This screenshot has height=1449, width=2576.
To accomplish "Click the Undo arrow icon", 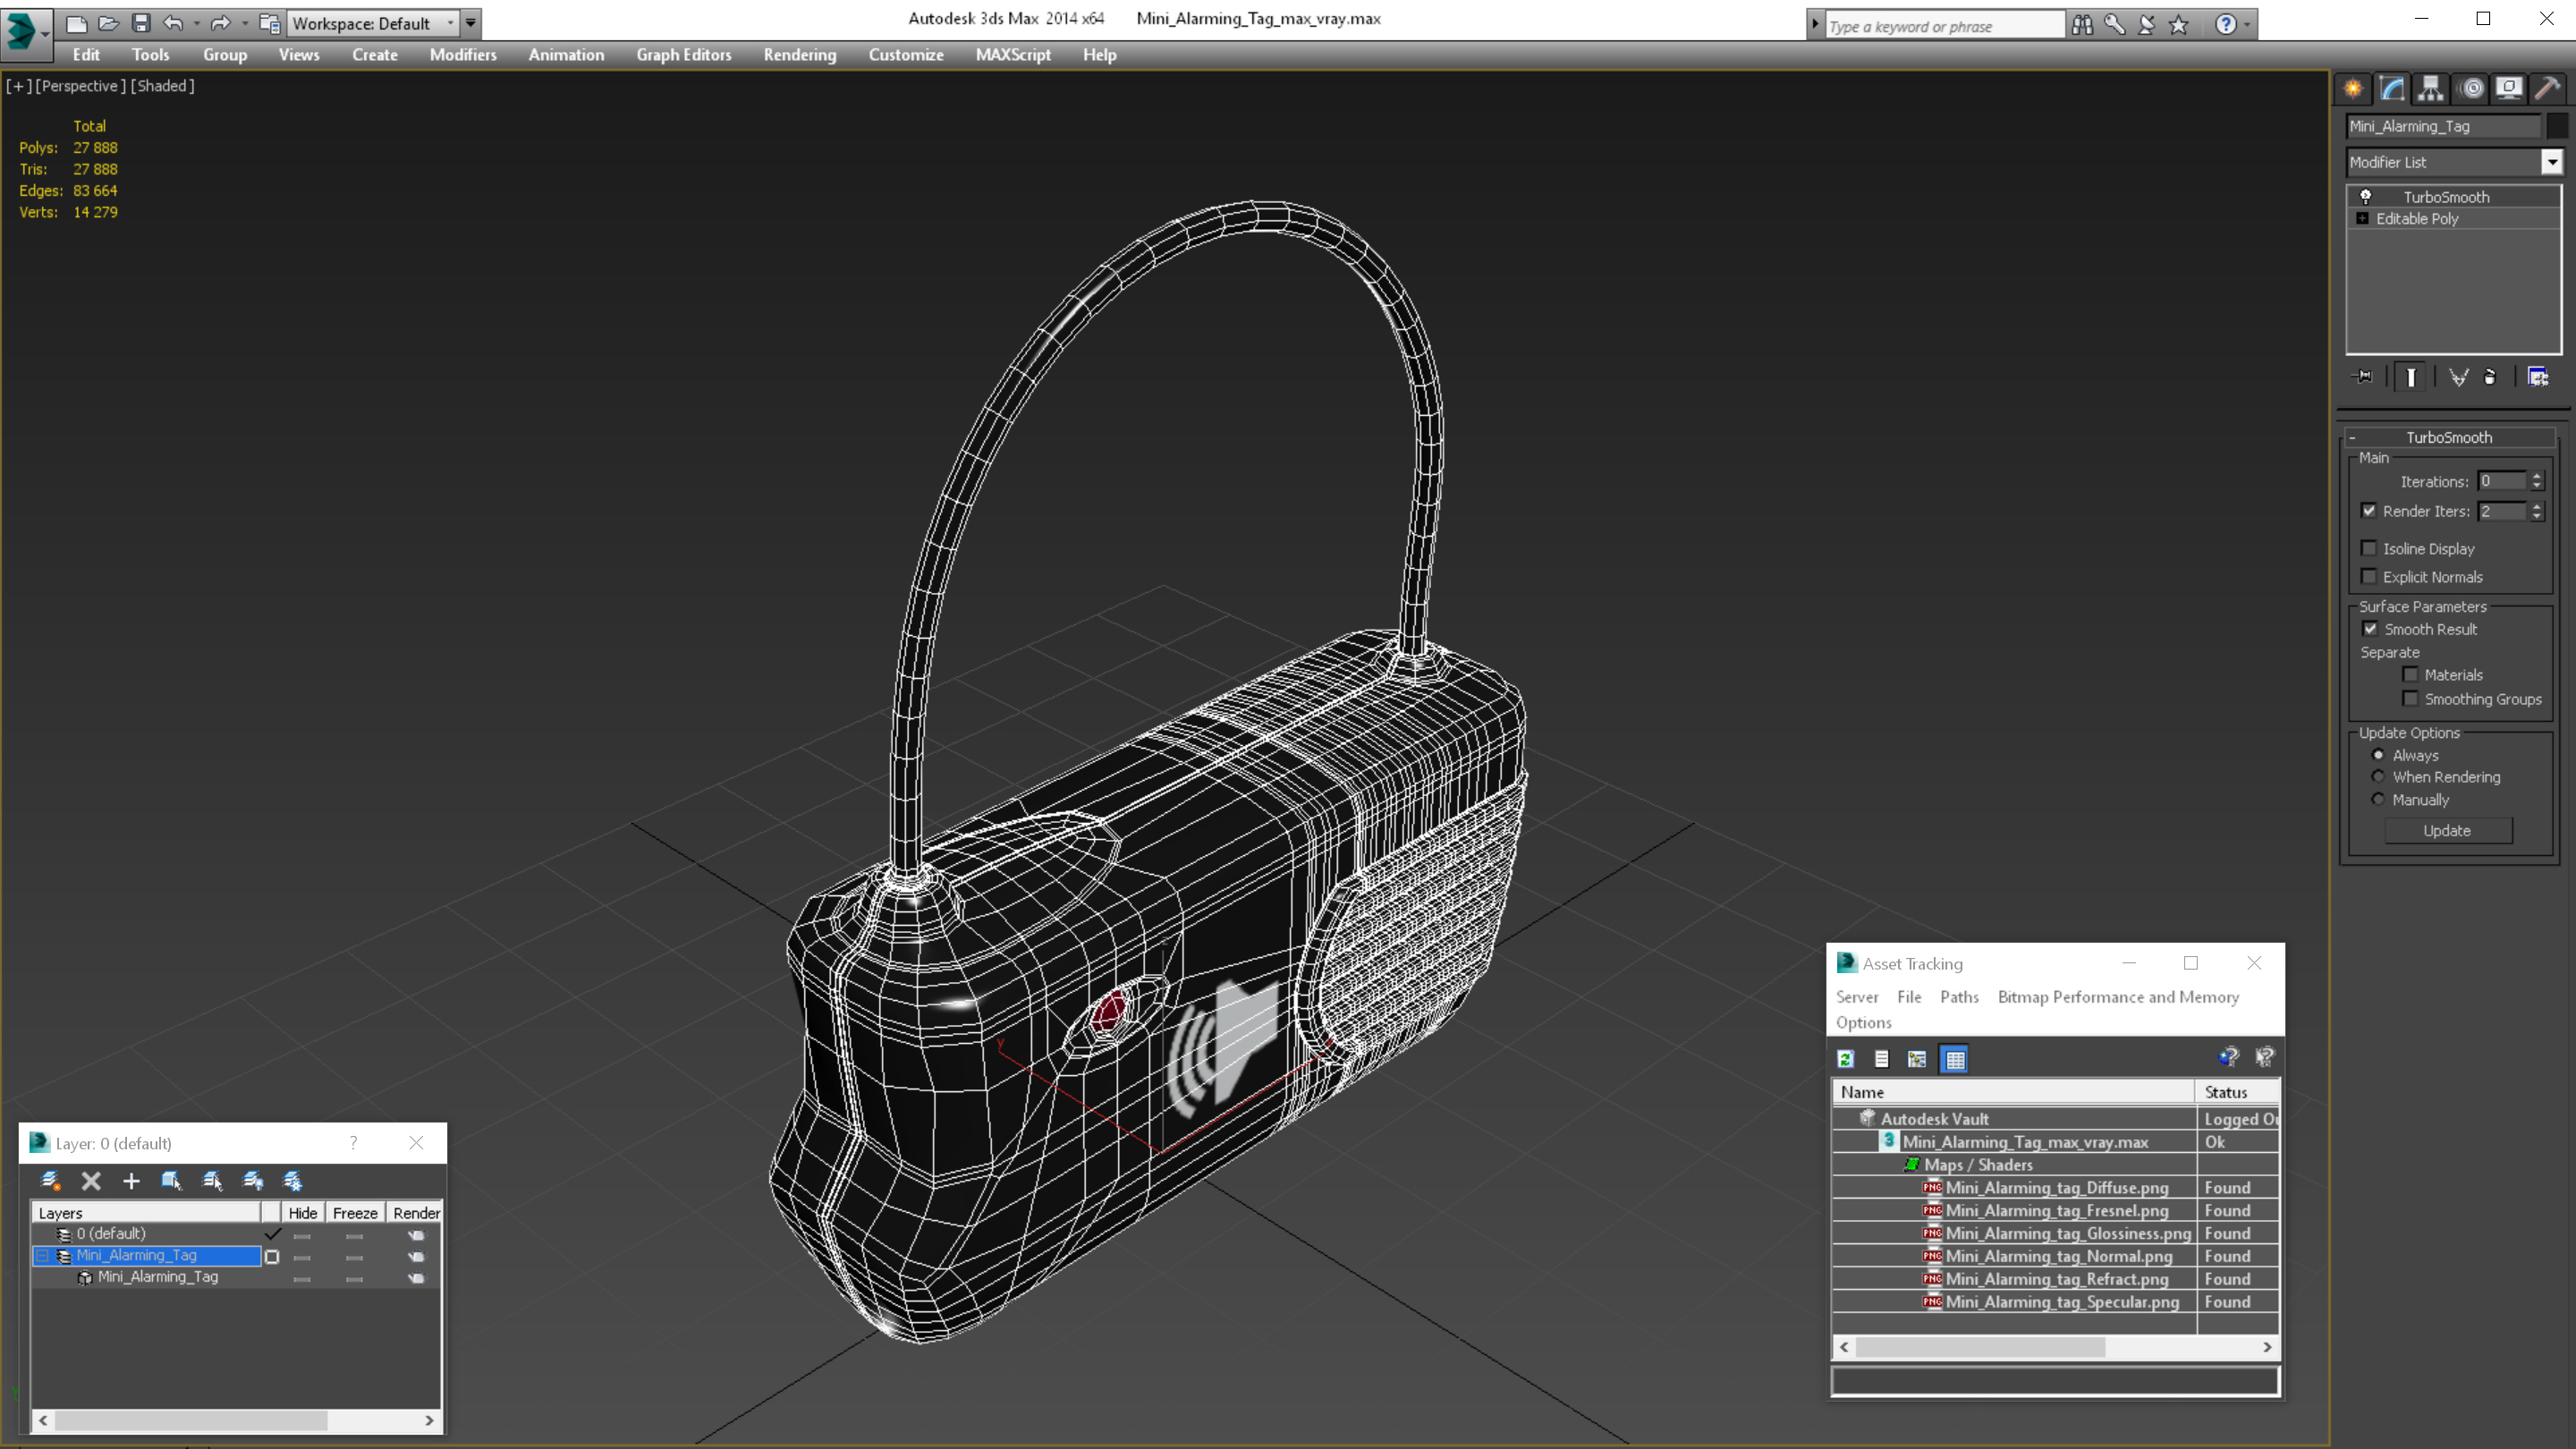I will pyautogui.click(x=173, y=23).
